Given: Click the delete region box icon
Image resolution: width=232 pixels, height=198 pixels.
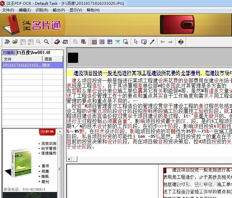Looking at the screenshot, I should pos(126,42).
